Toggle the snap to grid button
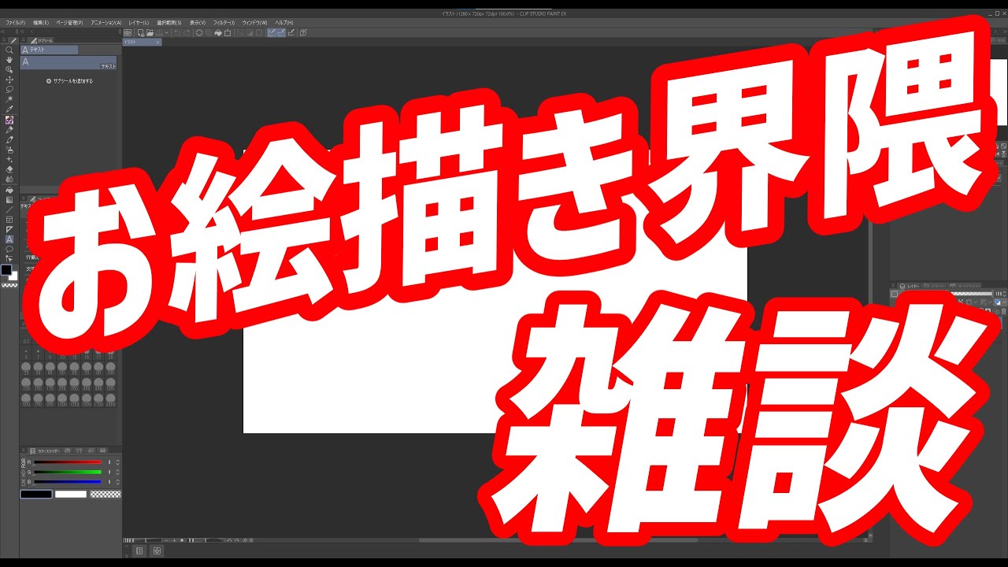Screen dimensions: 1008x567 291,33
